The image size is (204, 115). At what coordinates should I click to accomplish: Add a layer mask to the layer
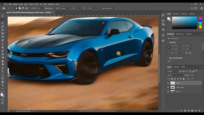185,111
